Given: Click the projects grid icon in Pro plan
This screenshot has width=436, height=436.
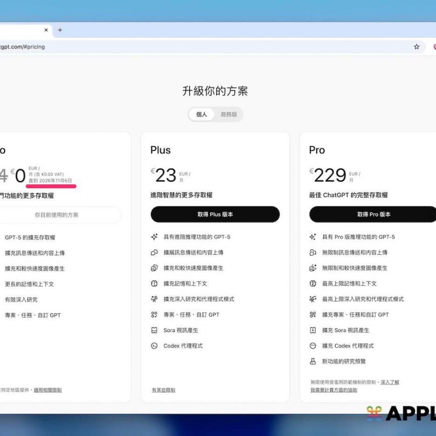Looking at the screenshot, I should pos(313,314).
